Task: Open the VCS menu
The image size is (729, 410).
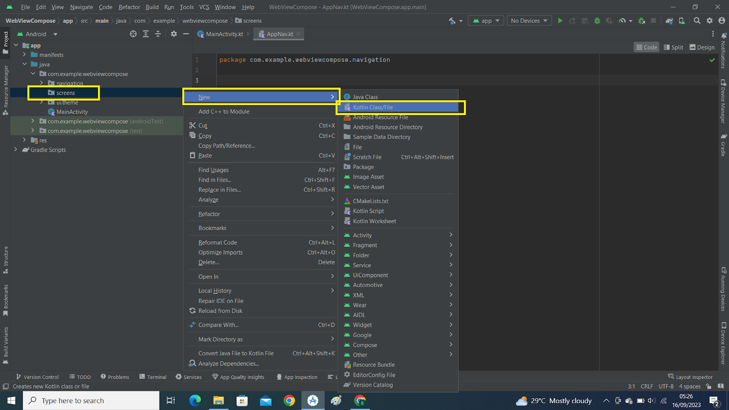Action: (x=204, y=7)
